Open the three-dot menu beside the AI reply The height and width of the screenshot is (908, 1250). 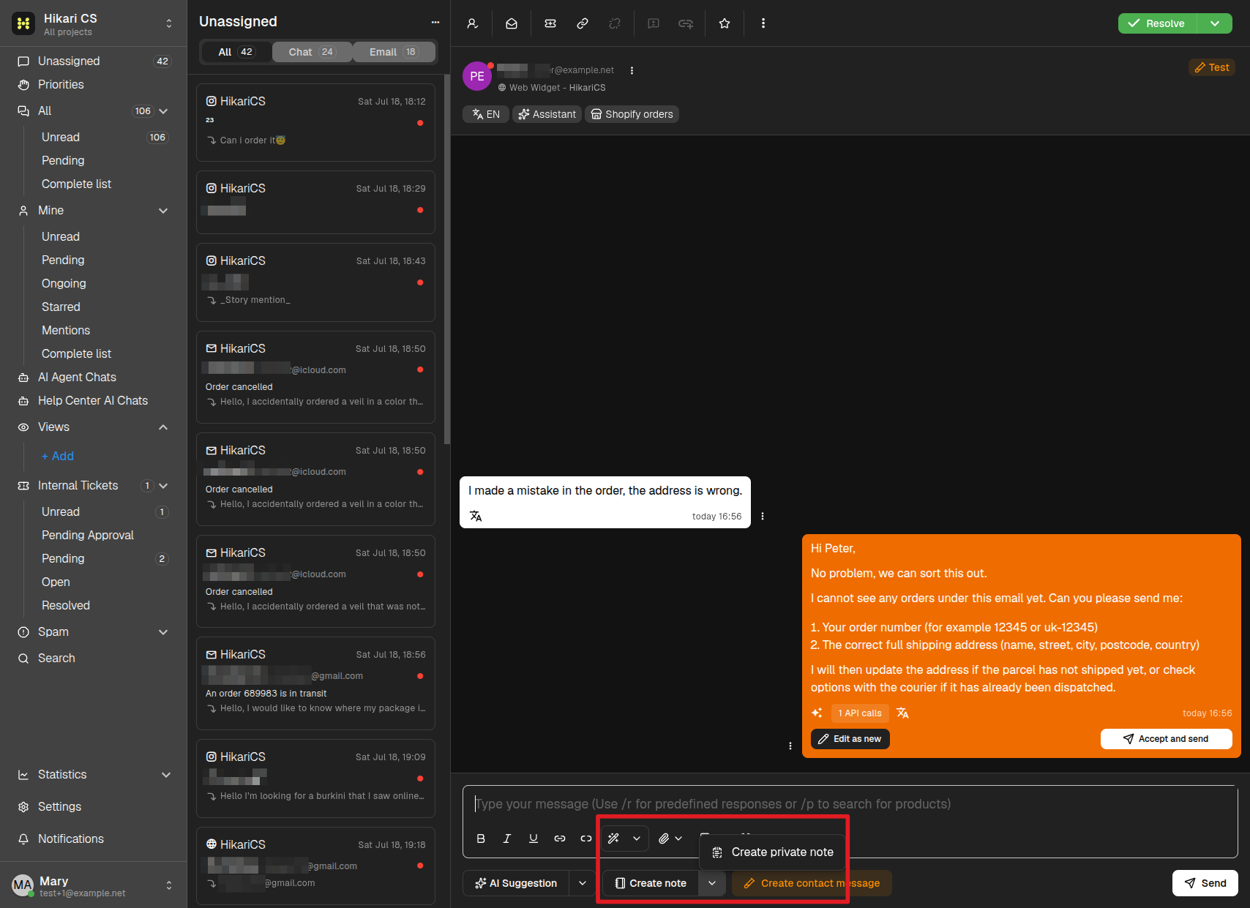[790, 746]
